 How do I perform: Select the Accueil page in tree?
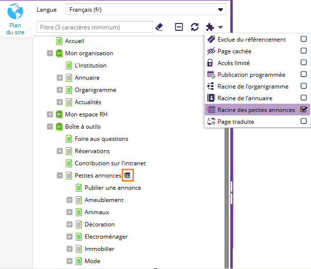(x=74, y=41)
